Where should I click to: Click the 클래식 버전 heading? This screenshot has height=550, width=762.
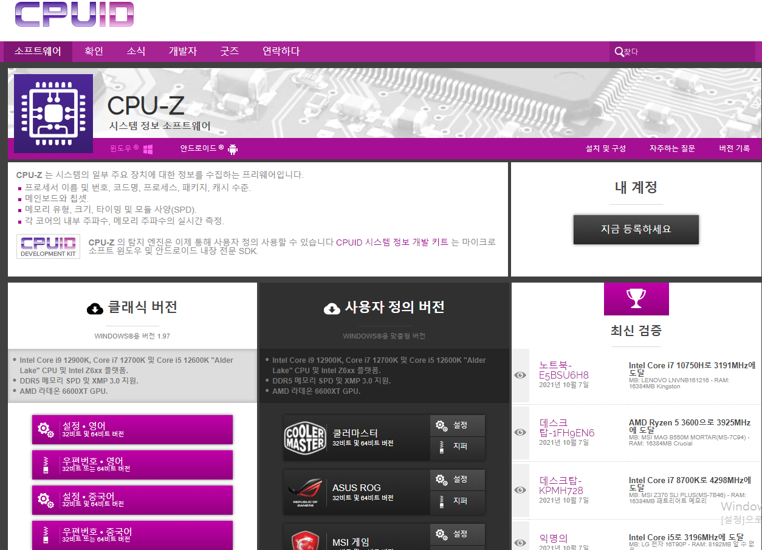(142, 307)
